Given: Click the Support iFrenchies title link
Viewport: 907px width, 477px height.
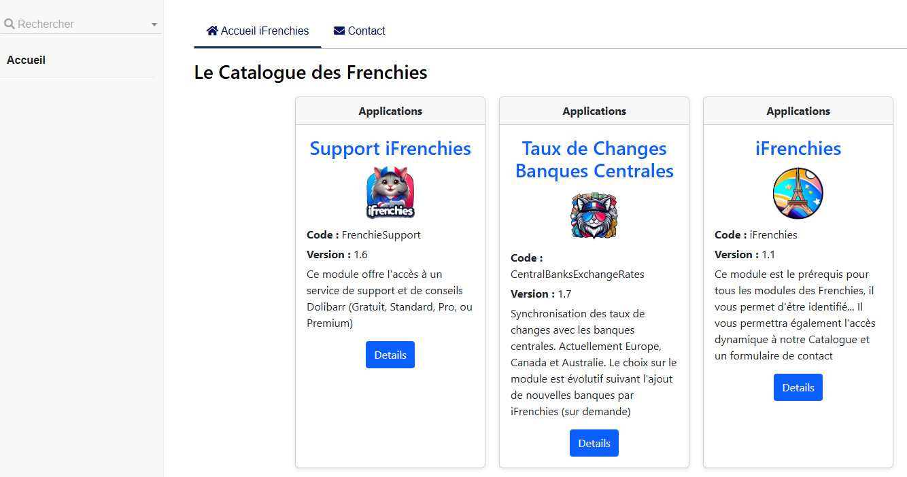Looking at the screenshot, I should pyautogui.click(x=390, y=148).
